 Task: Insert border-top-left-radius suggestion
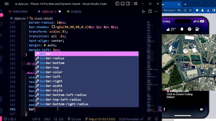(x=86, y=99)
